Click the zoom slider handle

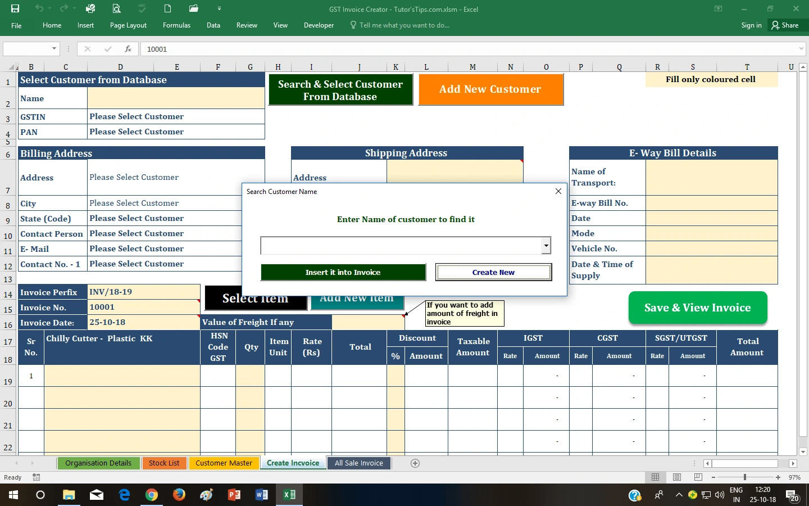(745, 477)
